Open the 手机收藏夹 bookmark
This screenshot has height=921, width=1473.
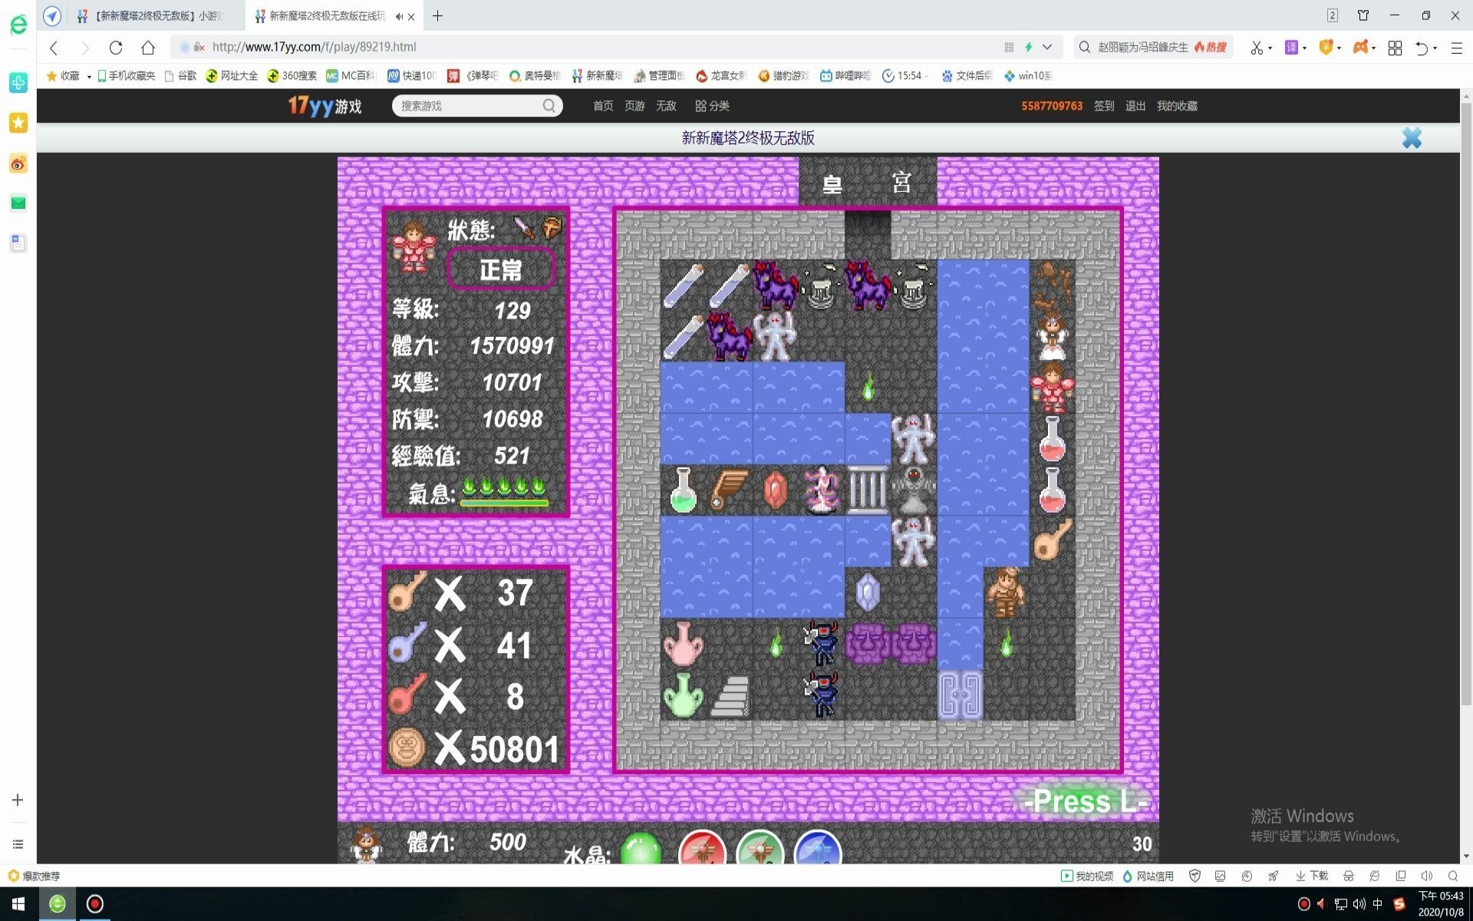click(x=126, y=75)
